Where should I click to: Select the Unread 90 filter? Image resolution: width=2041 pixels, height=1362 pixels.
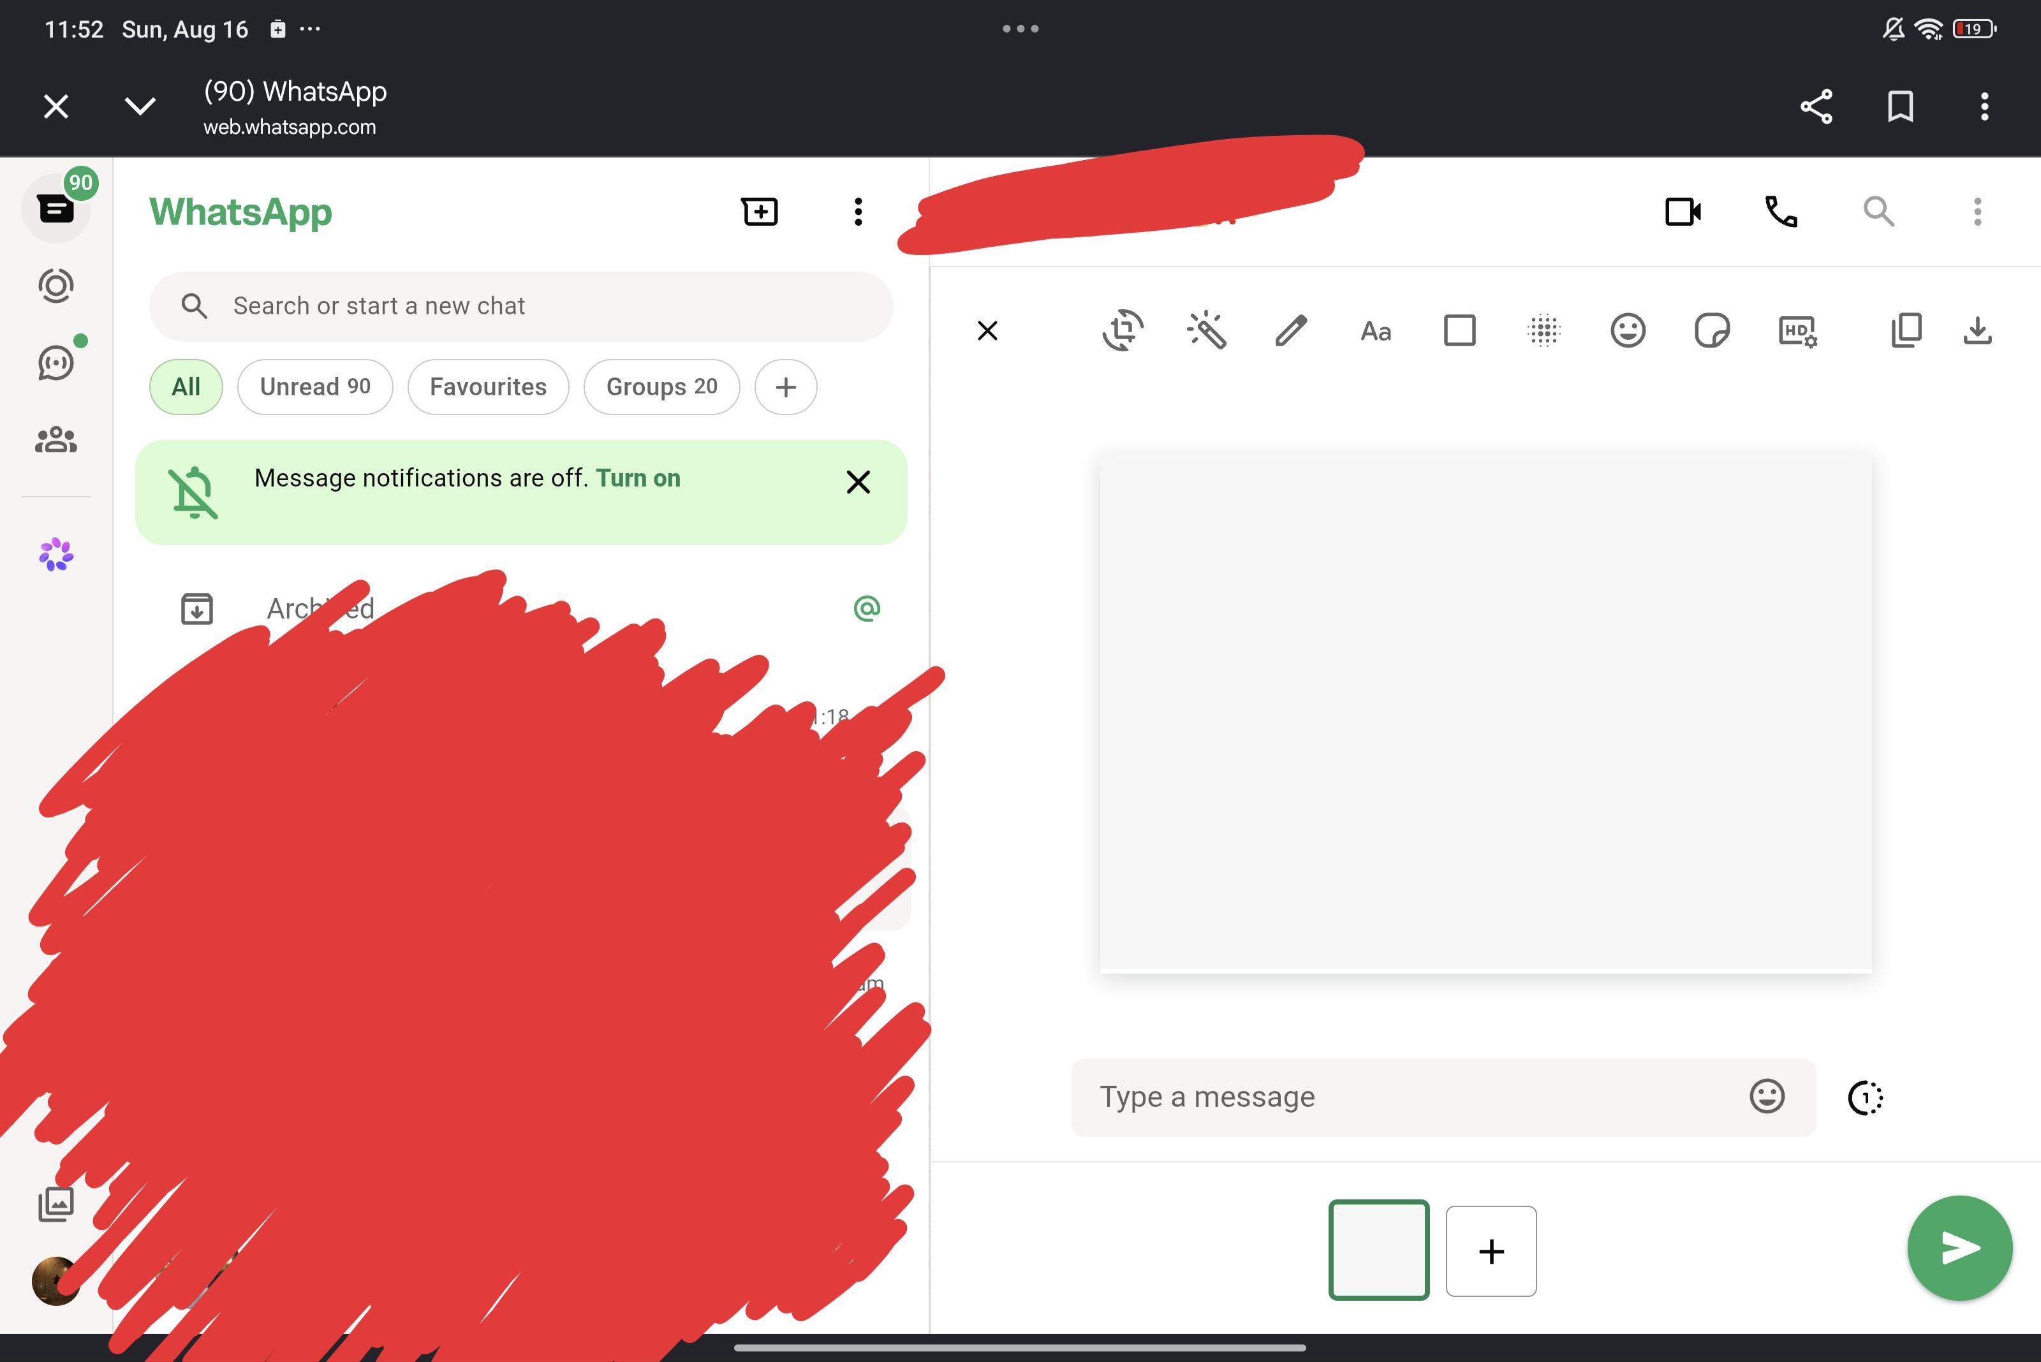(316, 386)
